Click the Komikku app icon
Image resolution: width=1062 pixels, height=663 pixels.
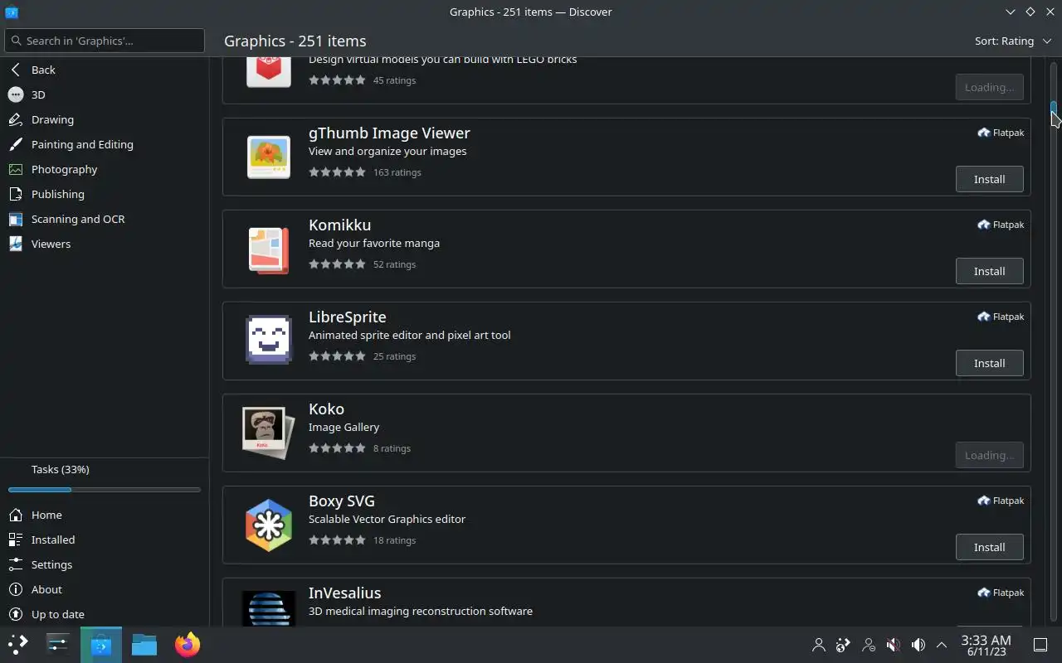tap(269, 249)
